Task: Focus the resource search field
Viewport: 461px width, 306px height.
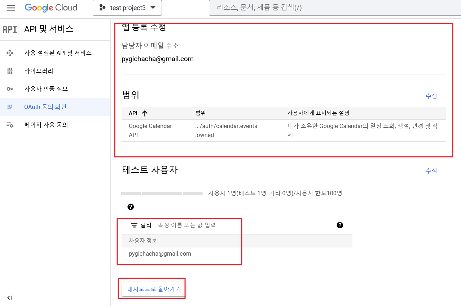Action: click(x=335, y=8)
